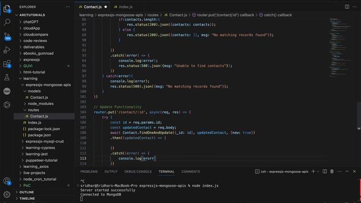Open the Explorer view in activity bar
361x203 pixels.
pos(7,9)
